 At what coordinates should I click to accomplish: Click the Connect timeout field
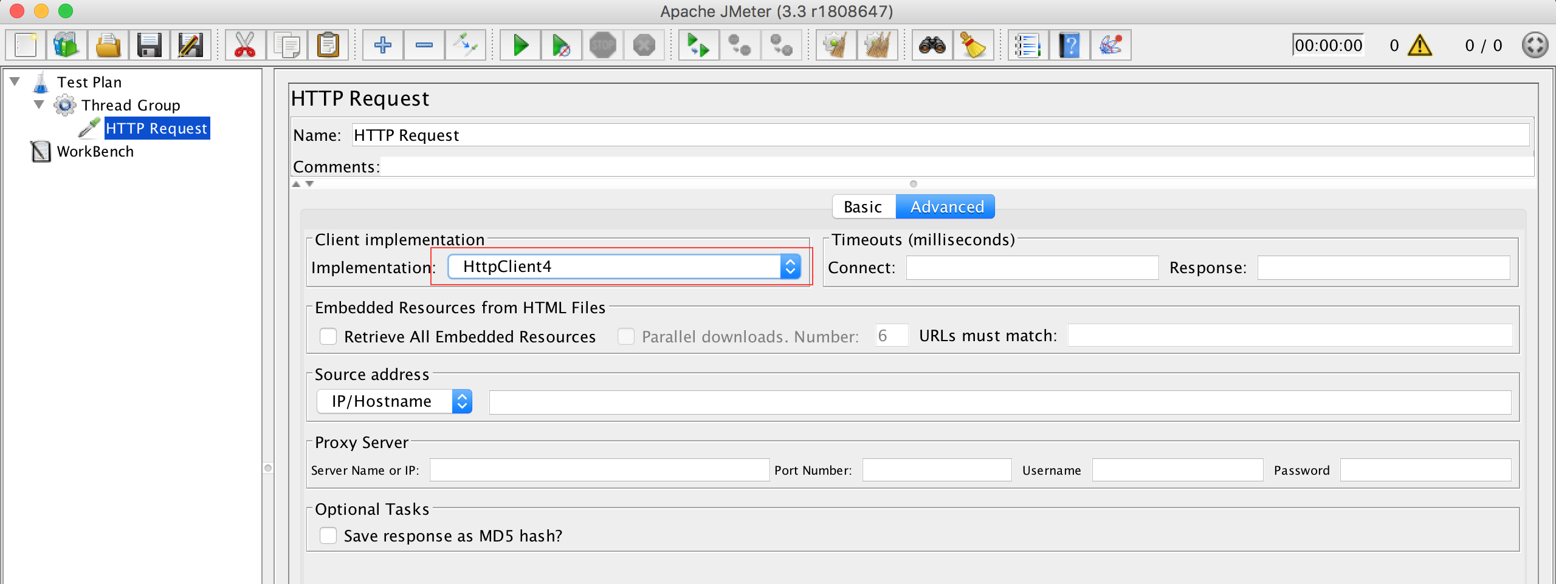pyautogui.click(x=1032, y=268)
